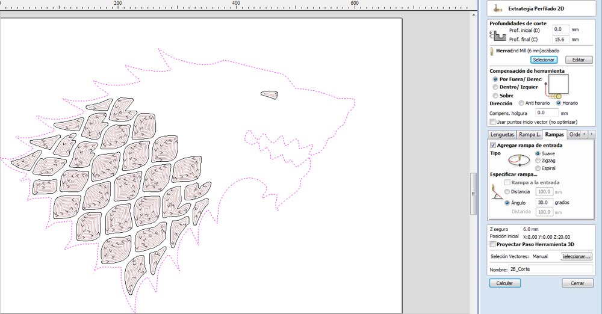Select Zigzag ramp type
The height and width of the screenshot is (314, 602).
tap(538, 161)
